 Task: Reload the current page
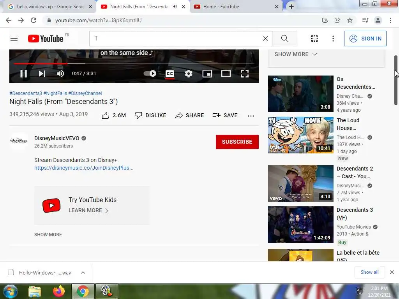coord(34,20)
